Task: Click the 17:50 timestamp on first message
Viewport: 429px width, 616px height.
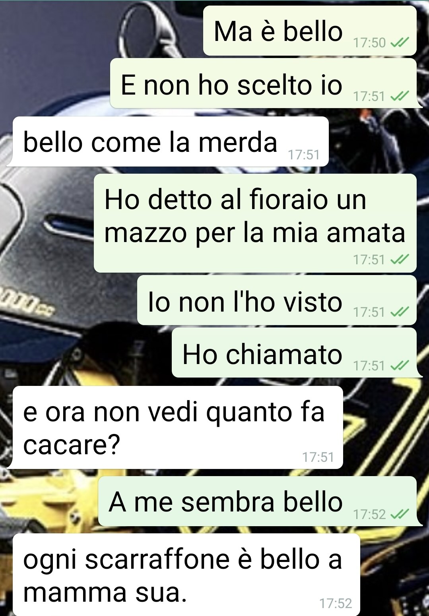Action: [369, 43]
